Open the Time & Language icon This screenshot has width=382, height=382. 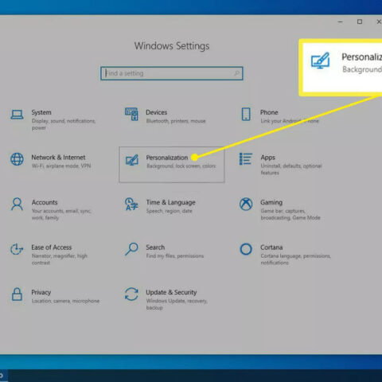tap(131, 204)
